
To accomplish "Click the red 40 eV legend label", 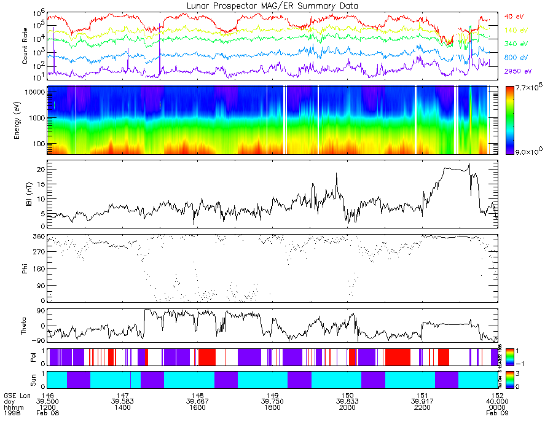I will pyautogui.click(x=514, y=17).
